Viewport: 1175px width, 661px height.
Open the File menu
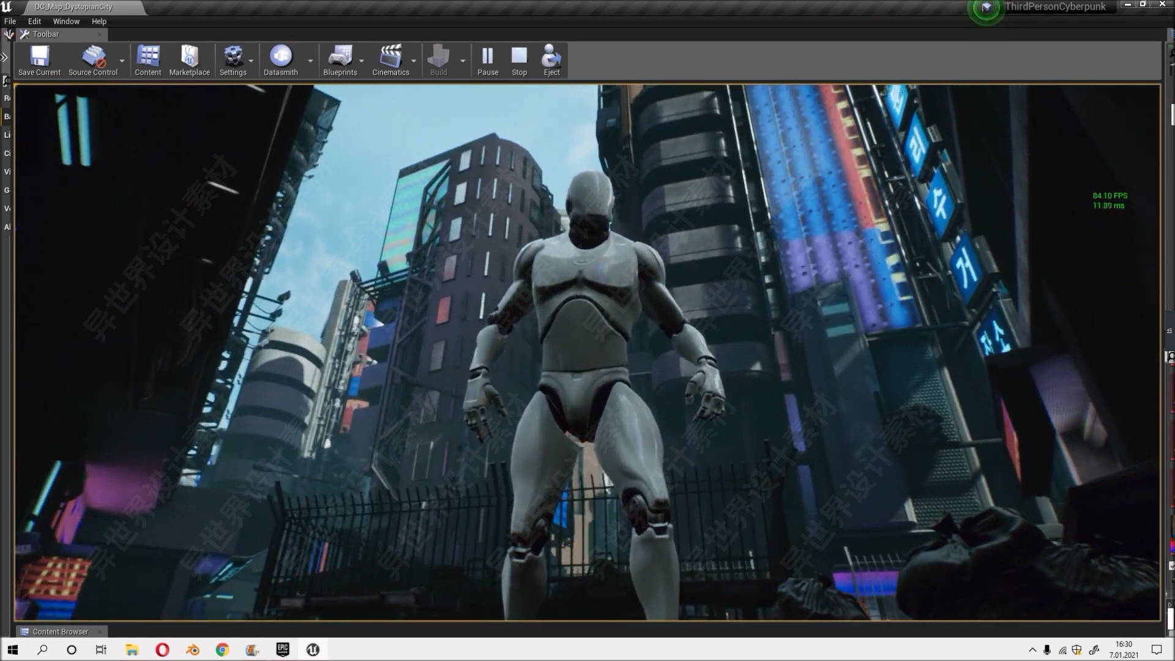click(x=10, y=21)
